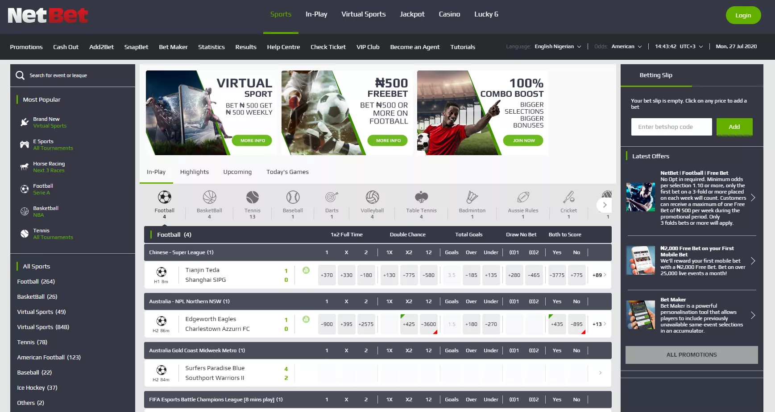The height and width of the screenshot is (412, 775).
Task: Select the Badminton sport icon
Action: pyautogui.click(x=472, y=197)
